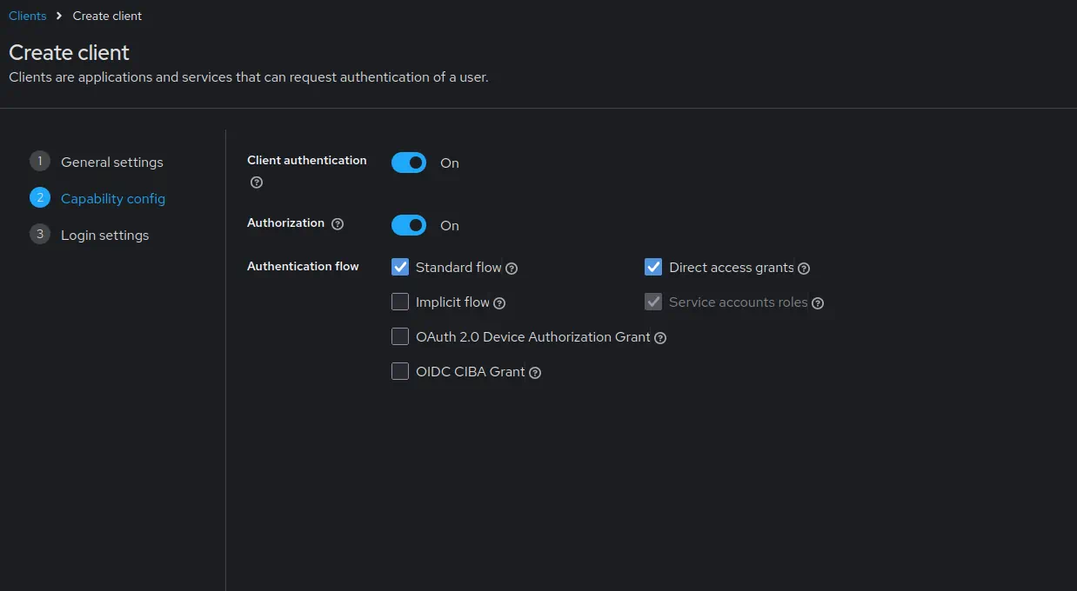The width and height of the screenshot is (1077, 591).
Task: Open help icon for Client authentication
Action: click(x=257, y=183)
